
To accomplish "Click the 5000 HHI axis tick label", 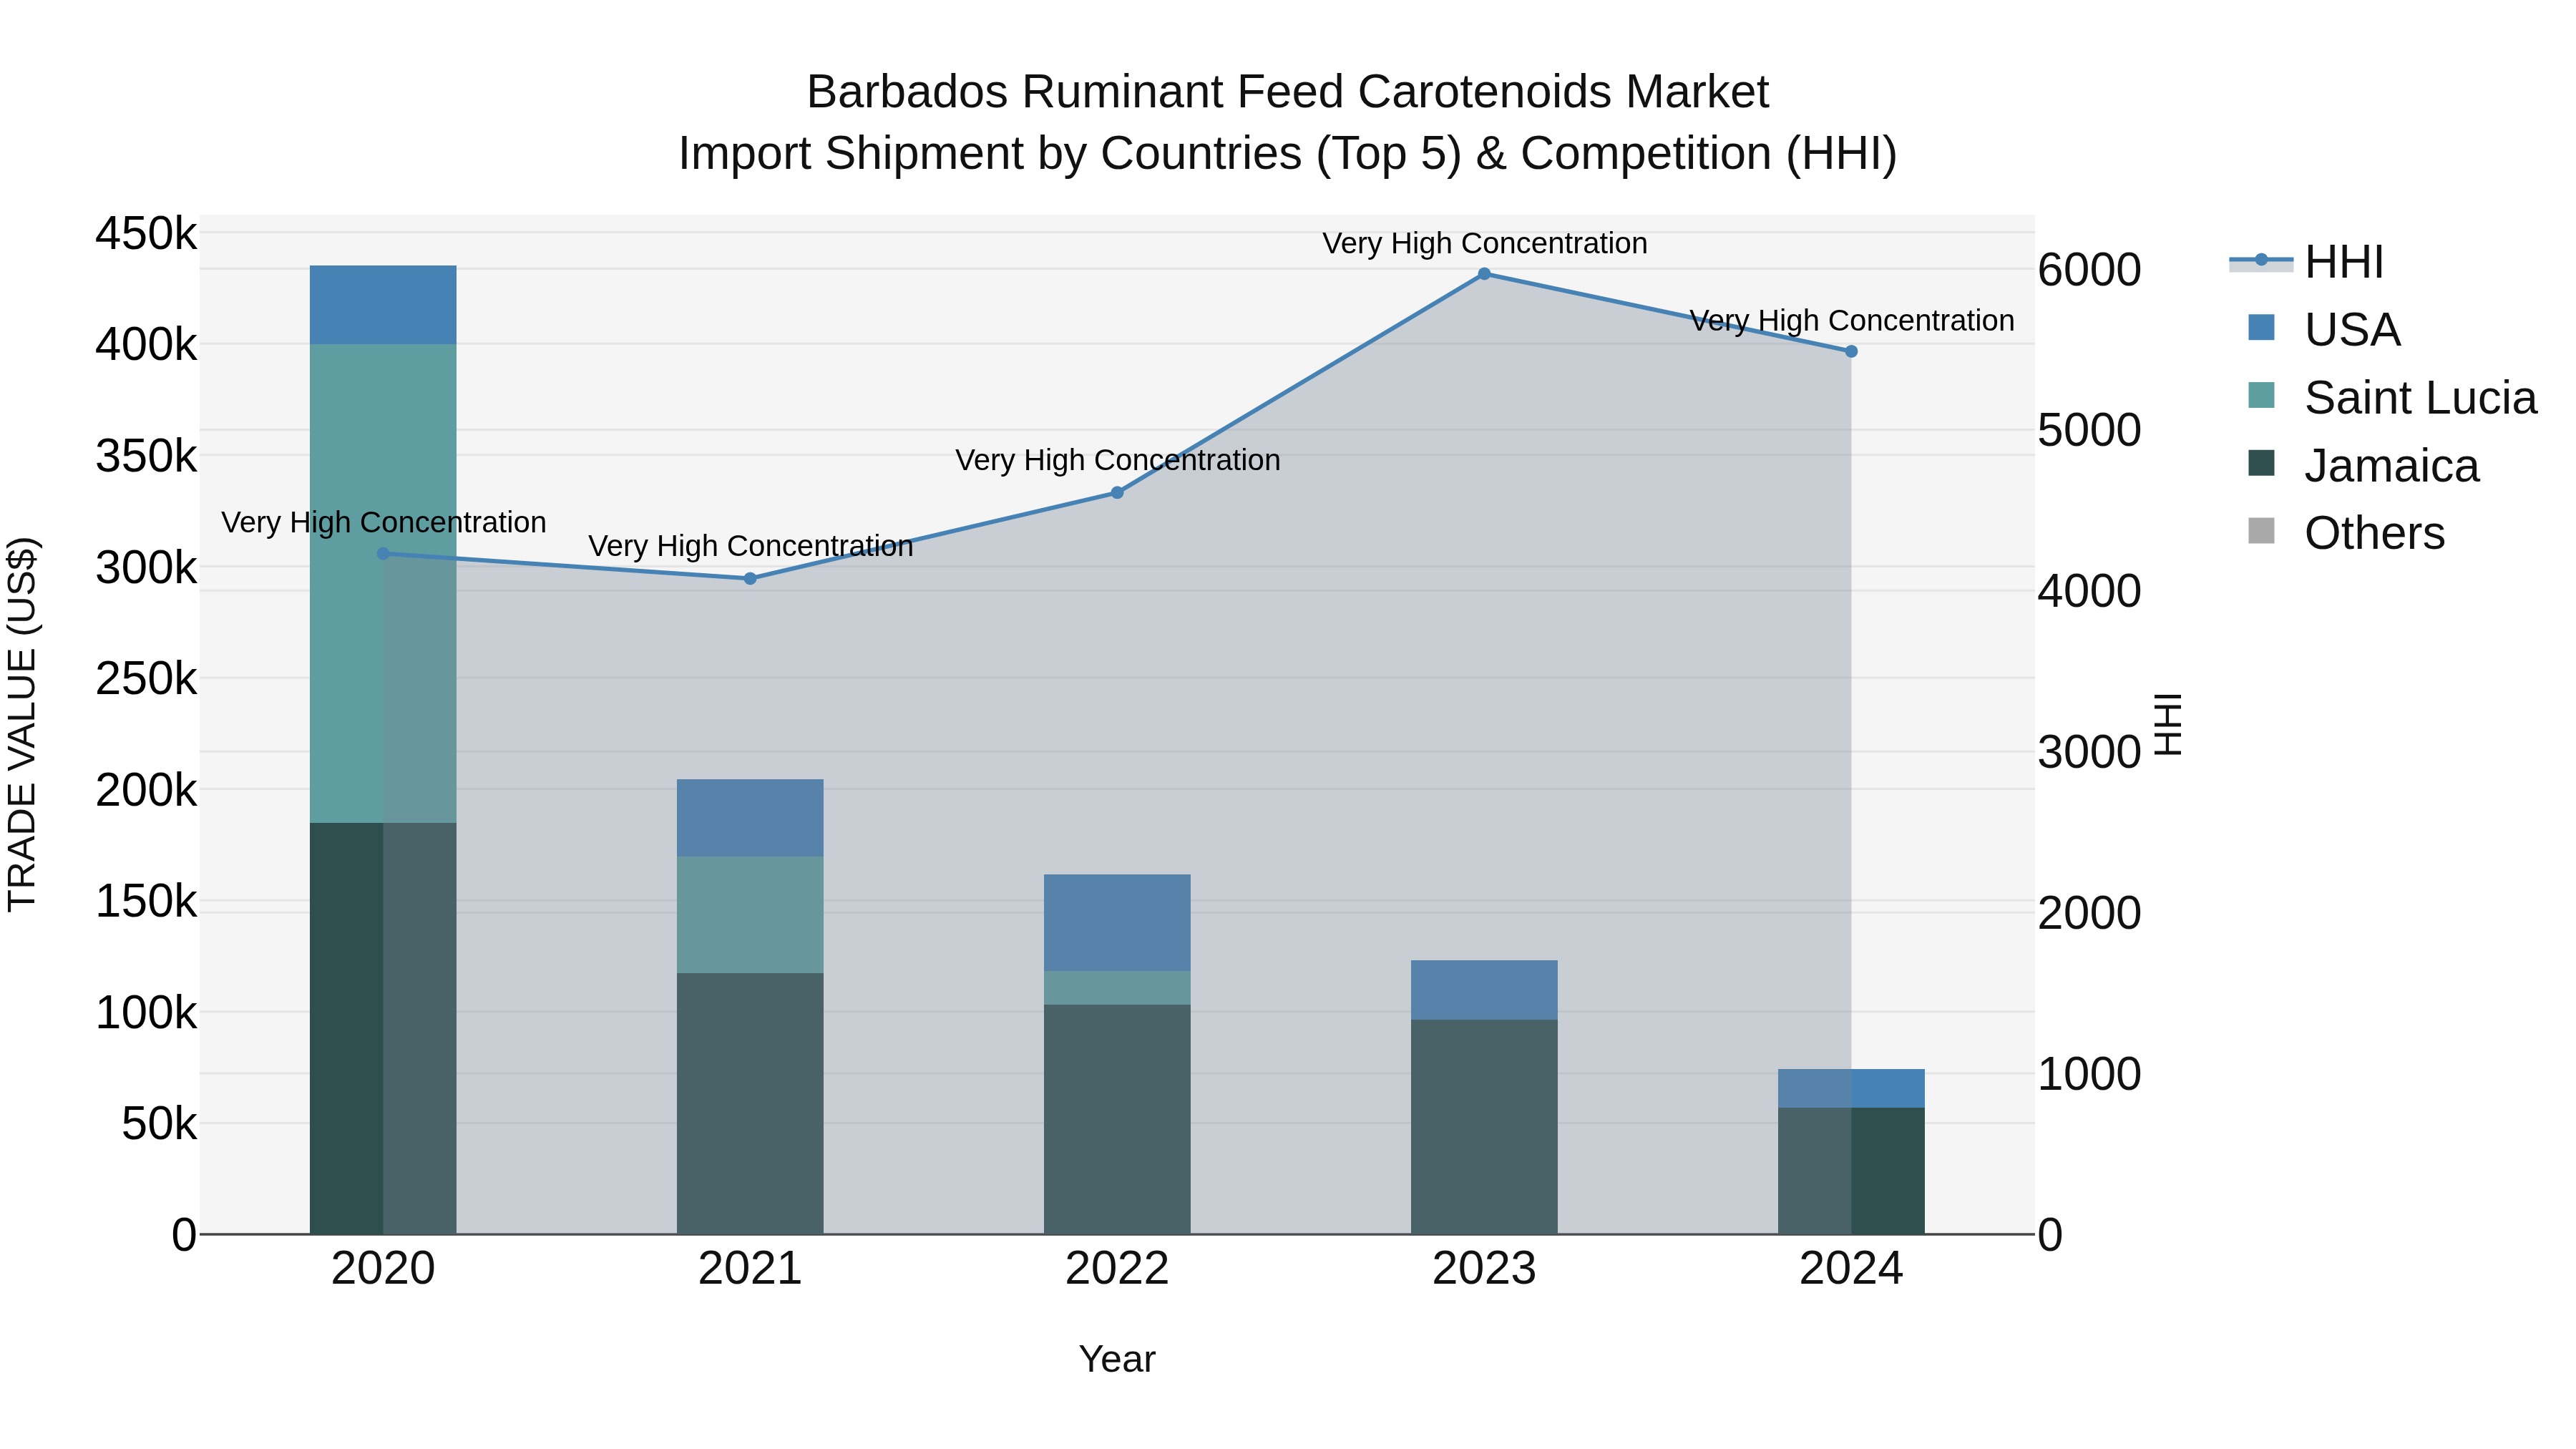I will (x=2090, y=430).
